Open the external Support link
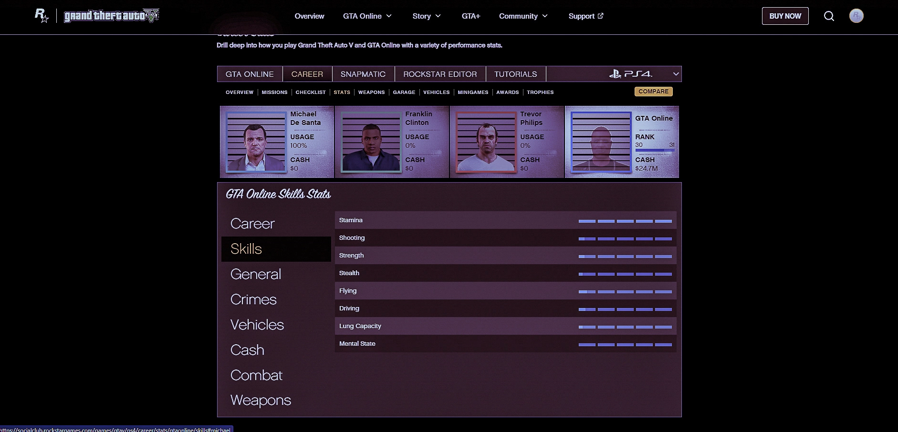Image resolution: width=898 pixels, height=432 pixels. (585, 16)
